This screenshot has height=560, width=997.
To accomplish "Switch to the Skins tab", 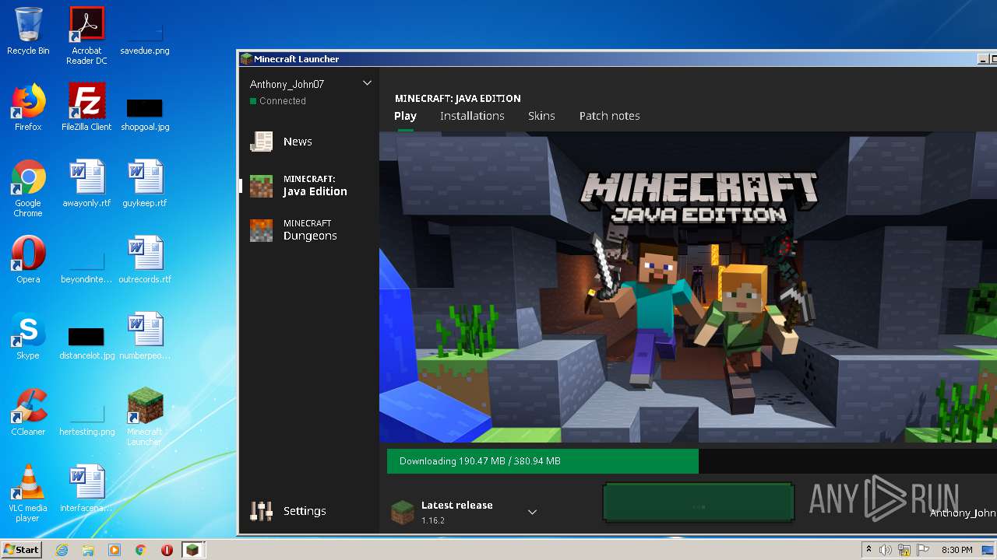I will point(541,116).
